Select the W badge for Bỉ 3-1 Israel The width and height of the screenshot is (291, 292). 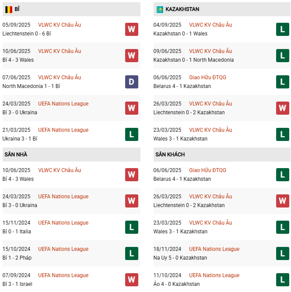pyautogui.click(x=131, y=280)
